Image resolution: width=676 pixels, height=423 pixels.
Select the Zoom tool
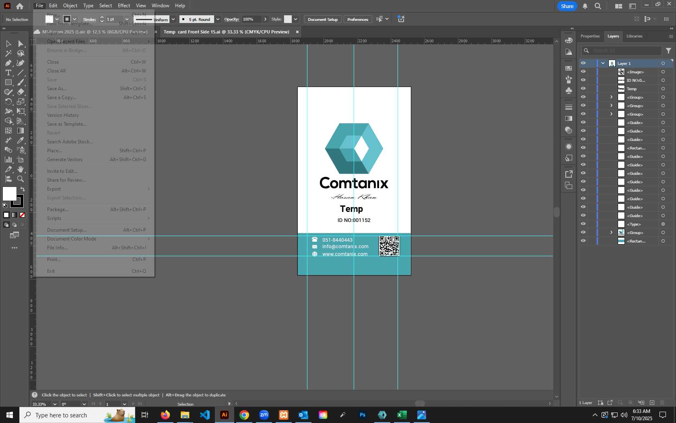21,179
